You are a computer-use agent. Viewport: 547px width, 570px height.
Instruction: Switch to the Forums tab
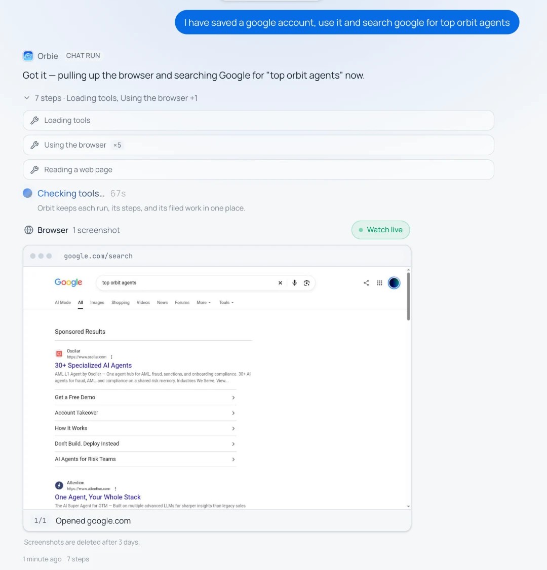tap(182, 302)
